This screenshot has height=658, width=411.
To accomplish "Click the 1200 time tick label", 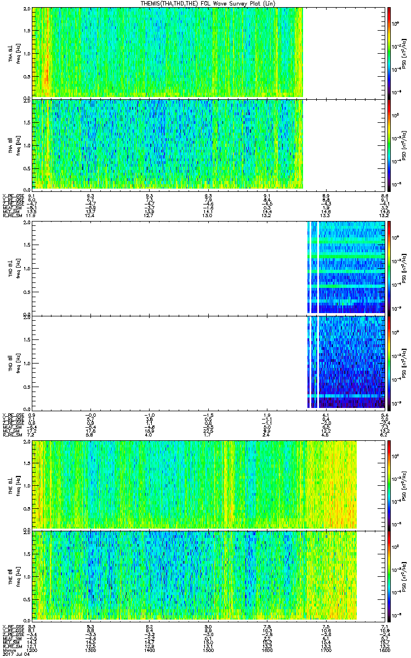I will click(x=32, y=650).
